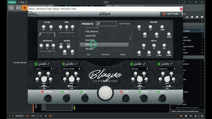Image resolution: width=212 pixels, height=119 pixels.
Task: Switch to the Mix view
Action: tap(27, 116)
